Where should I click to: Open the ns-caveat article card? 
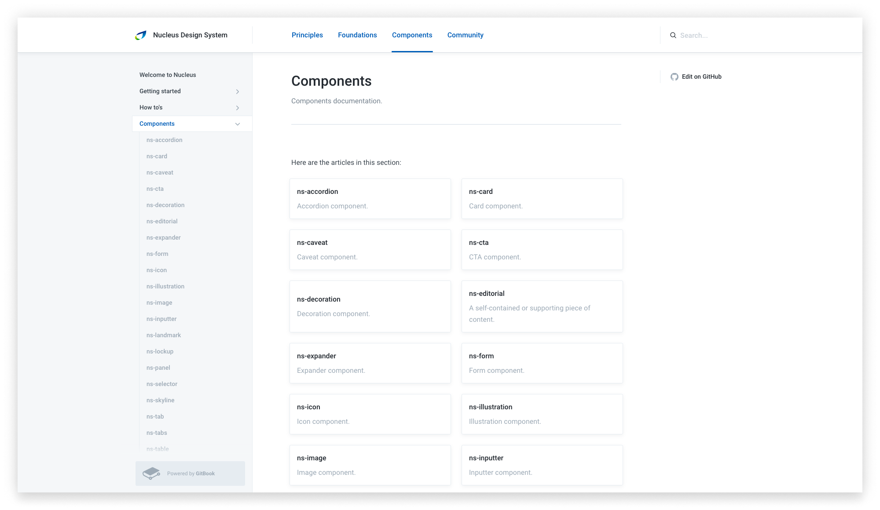coord(370,250)
